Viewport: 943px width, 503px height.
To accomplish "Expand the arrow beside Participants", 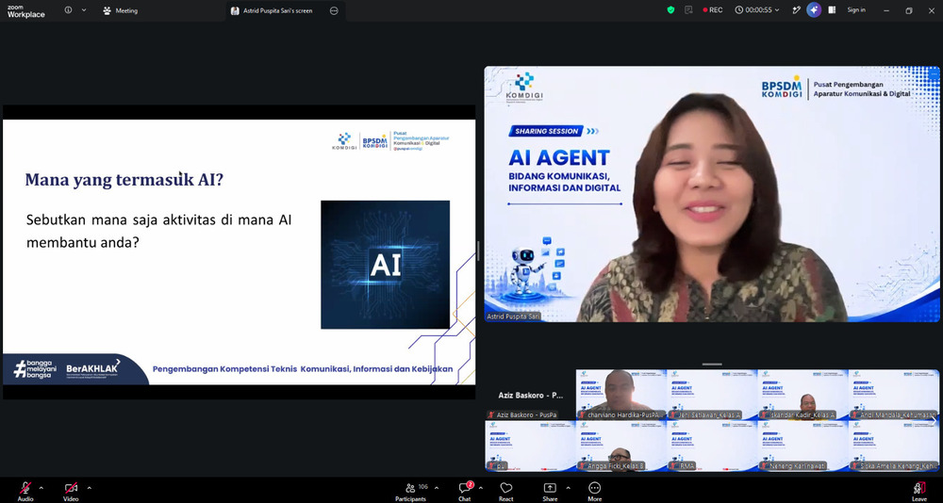I will coord(436,487).
